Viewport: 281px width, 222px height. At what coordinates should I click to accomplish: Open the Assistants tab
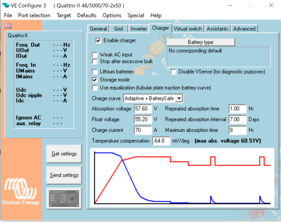(217, 29)
